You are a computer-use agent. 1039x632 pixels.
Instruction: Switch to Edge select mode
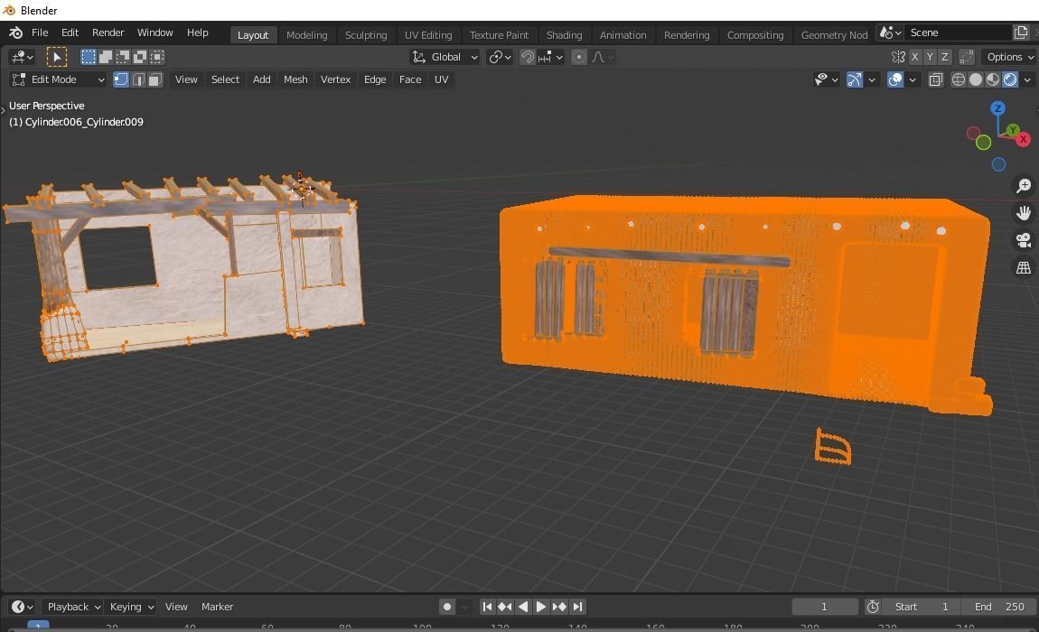pyautogui.click(x=138, y=79)
